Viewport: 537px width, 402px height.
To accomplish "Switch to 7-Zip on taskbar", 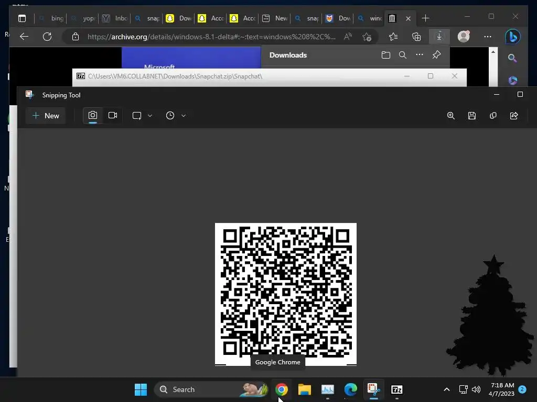I will [x=397, y=389].
